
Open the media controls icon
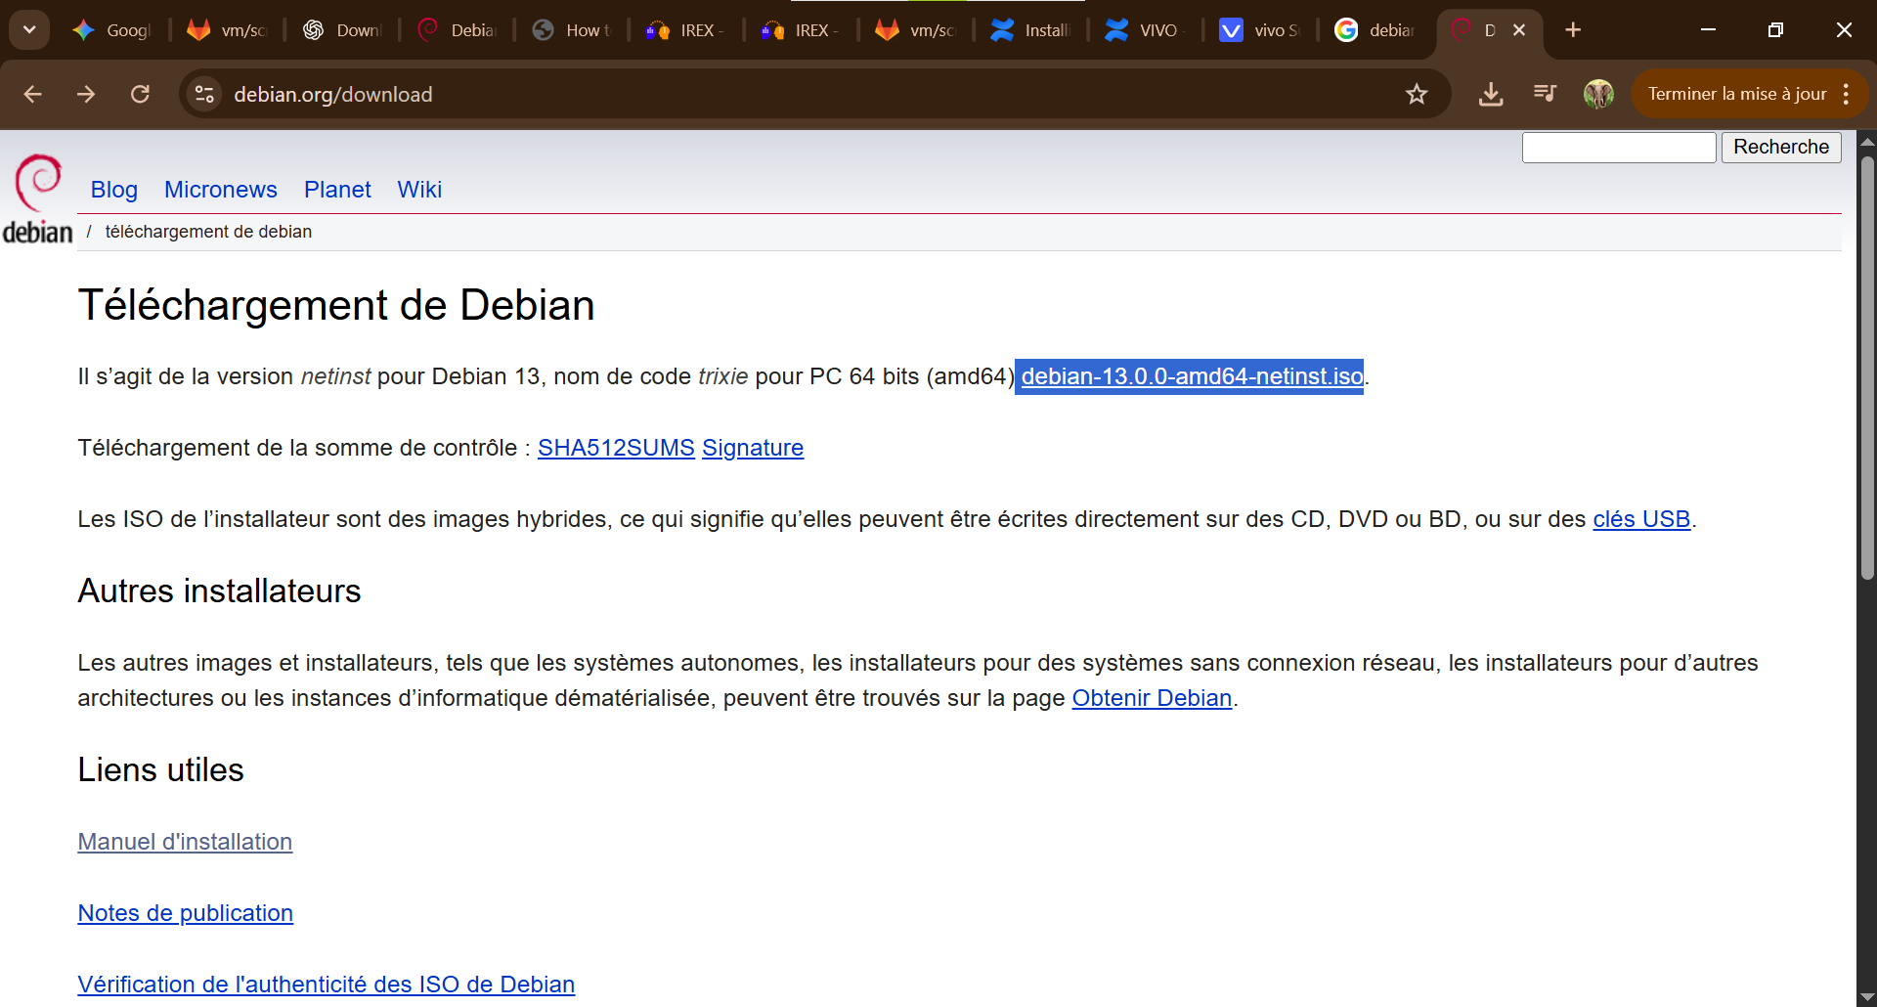point(1545,94)
